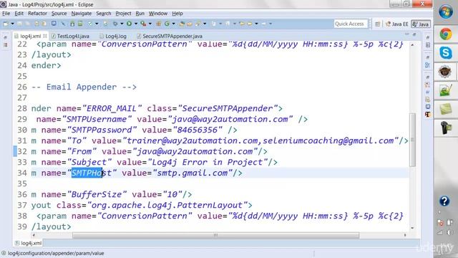458x258 pixels.
Task: Select the log4j.xml bottom source tab
Action: click(29, 243)
